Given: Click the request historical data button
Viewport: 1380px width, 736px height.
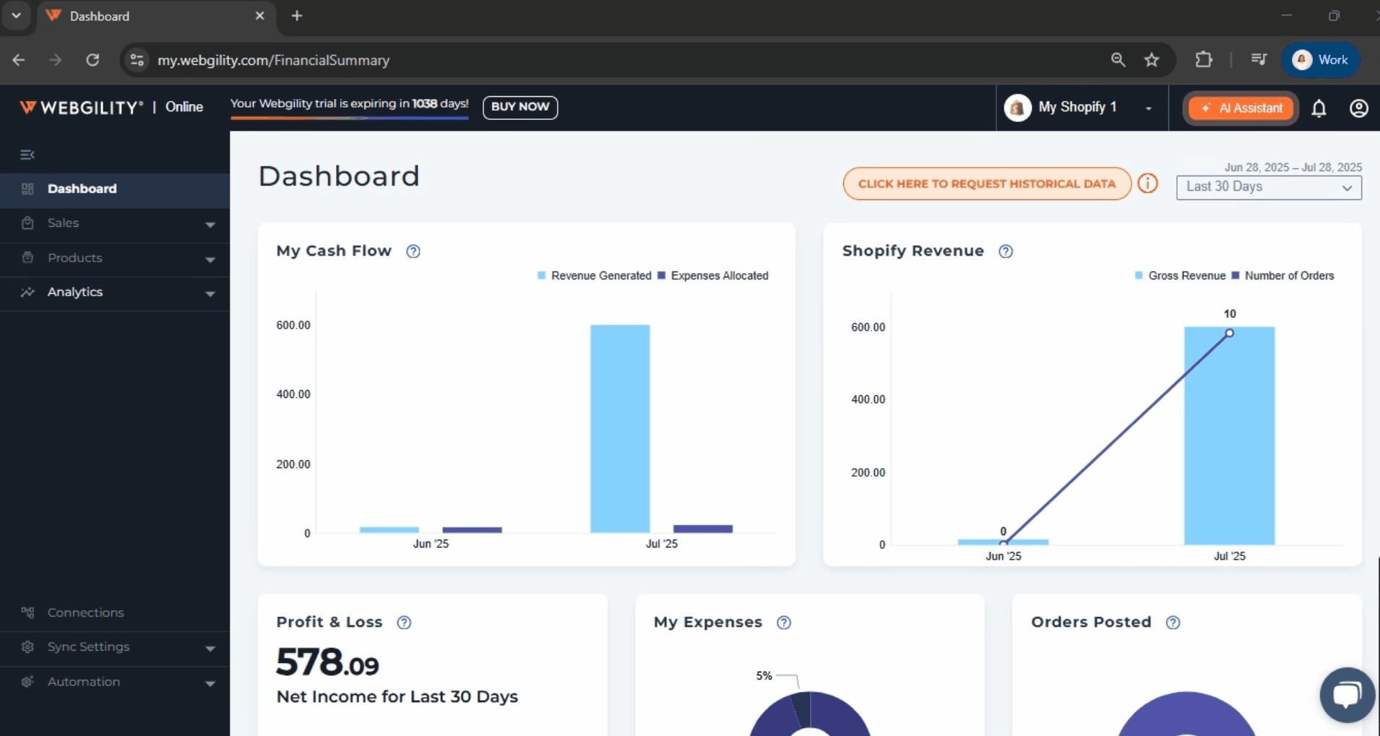Looking at the screenshot, I should tap(986, 184).
